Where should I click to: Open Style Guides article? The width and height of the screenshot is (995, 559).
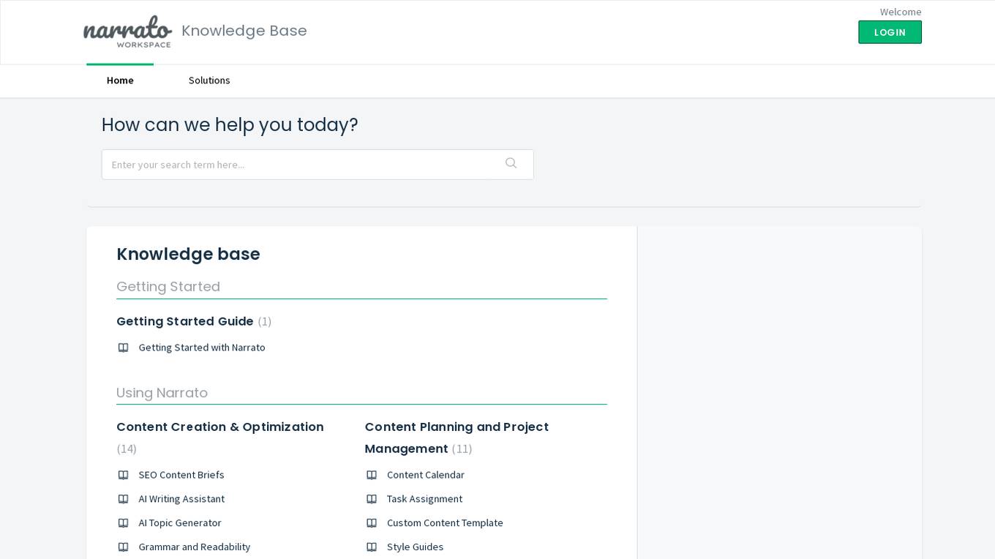tap(415, 547)
